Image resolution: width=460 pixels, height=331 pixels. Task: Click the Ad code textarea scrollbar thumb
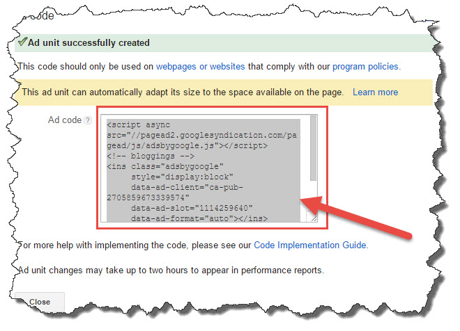(x=314, y=148)
